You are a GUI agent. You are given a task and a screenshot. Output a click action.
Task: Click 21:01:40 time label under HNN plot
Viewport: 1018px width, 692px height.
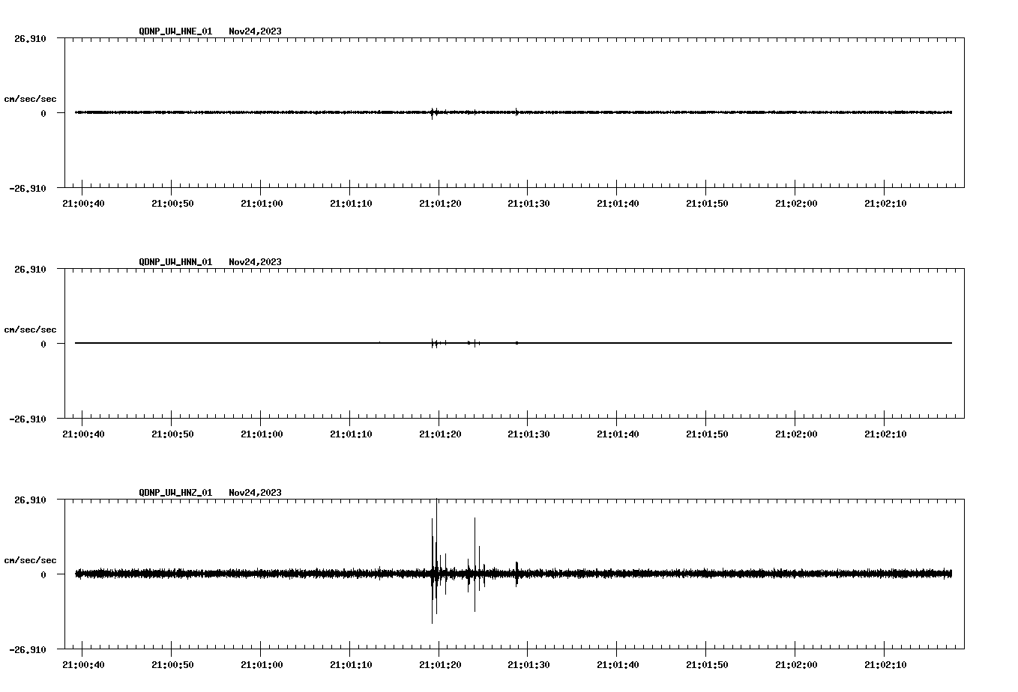coord(618,434)
